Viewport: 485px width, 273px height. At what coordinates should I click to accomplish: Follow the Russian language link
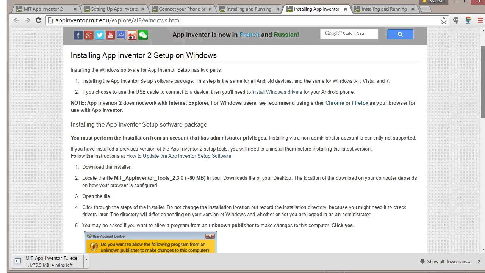[286, 35]
